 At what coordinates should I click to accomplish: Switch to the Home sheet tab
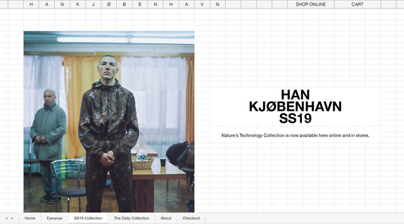[30, 218]
